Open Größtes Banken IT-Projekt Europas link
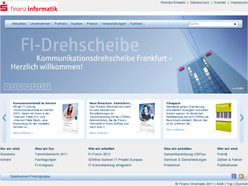This screenshot has width=248, height=186. click(x=115, y=160)
